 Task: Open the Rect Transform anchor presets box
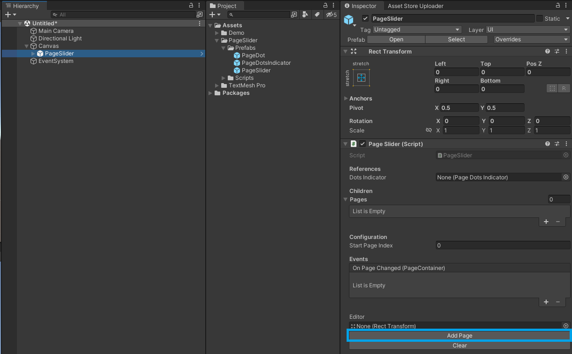tap(361, 78)
